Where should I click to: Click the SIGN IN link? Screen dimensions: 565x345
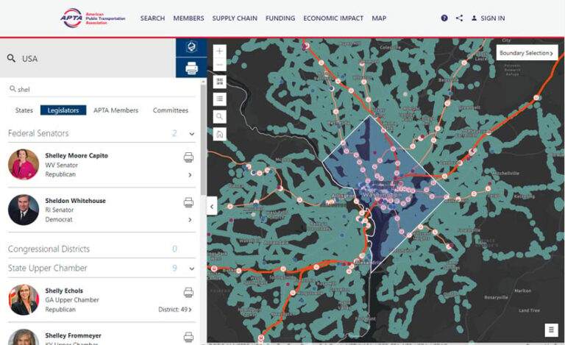488,18
